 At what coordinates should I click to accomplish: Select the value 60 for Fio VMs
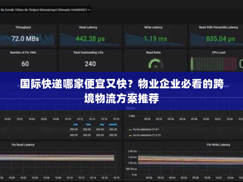[x=25, y=64]
